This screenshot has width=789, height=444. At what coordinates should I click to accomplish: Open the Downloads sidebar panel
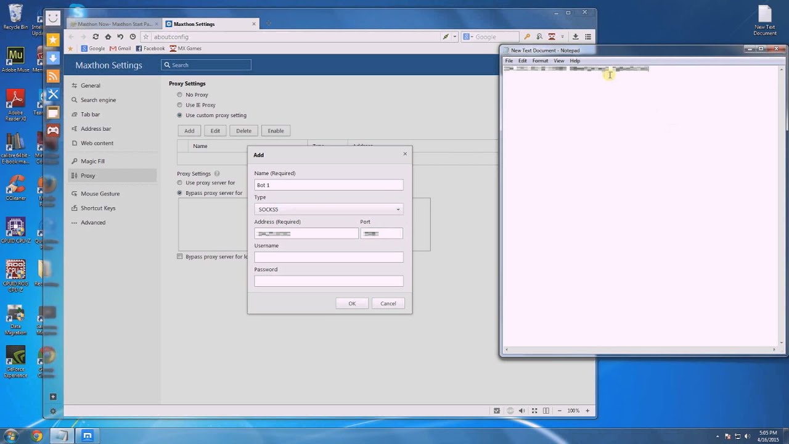tap(53, 58)
